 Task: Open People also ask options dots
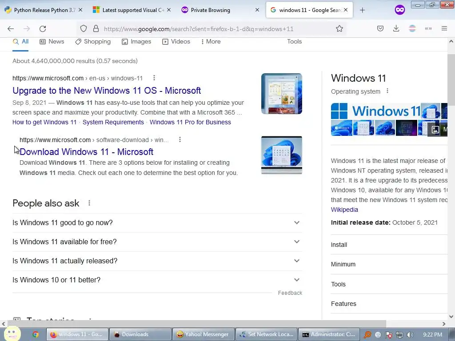click(89, 203)
